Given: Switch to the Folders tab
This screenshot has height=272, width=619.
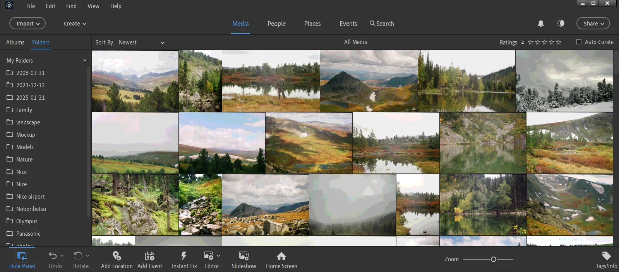Looking at the screenshot, I should coord(41,42).
